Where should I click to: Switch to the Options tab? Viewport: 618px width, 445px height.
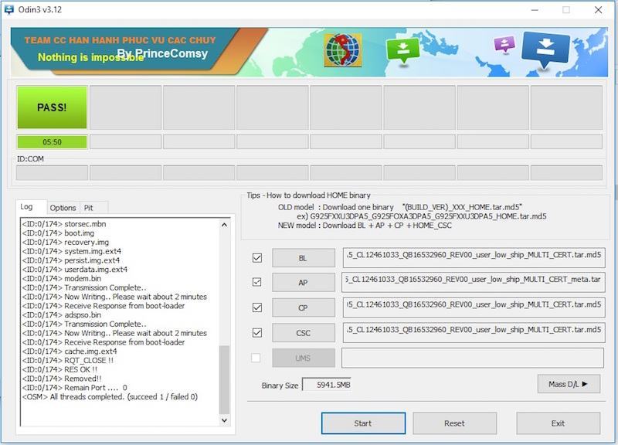[63, 208]
